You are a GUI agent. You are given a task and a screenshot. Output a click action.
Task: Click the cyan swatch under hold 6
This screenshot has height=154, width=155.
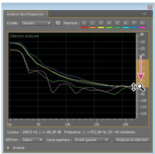(x=126, y=27)
